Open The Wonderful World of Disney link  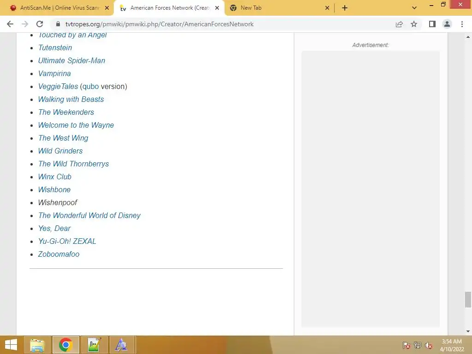[x=89, y=216]
